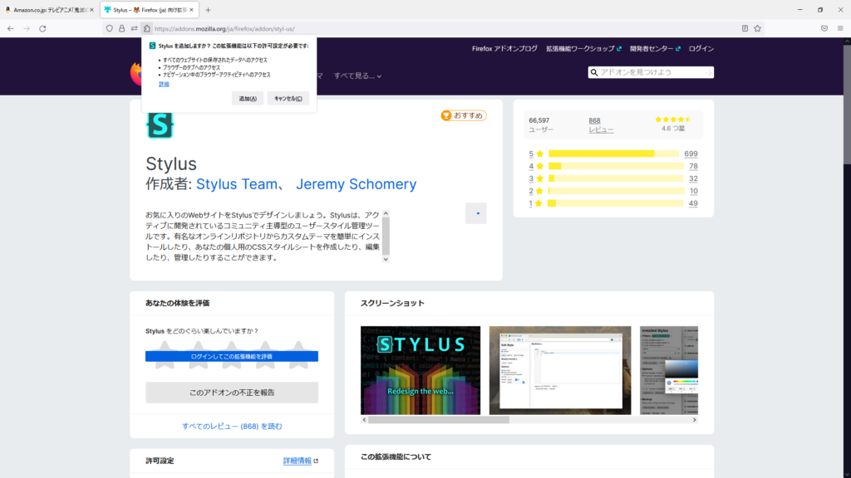The width and height of the screenshot is (851, 478).
Task: Switch to the Amazon.co.jp tab
Action: pyautogui.click(x=48, y=10)
